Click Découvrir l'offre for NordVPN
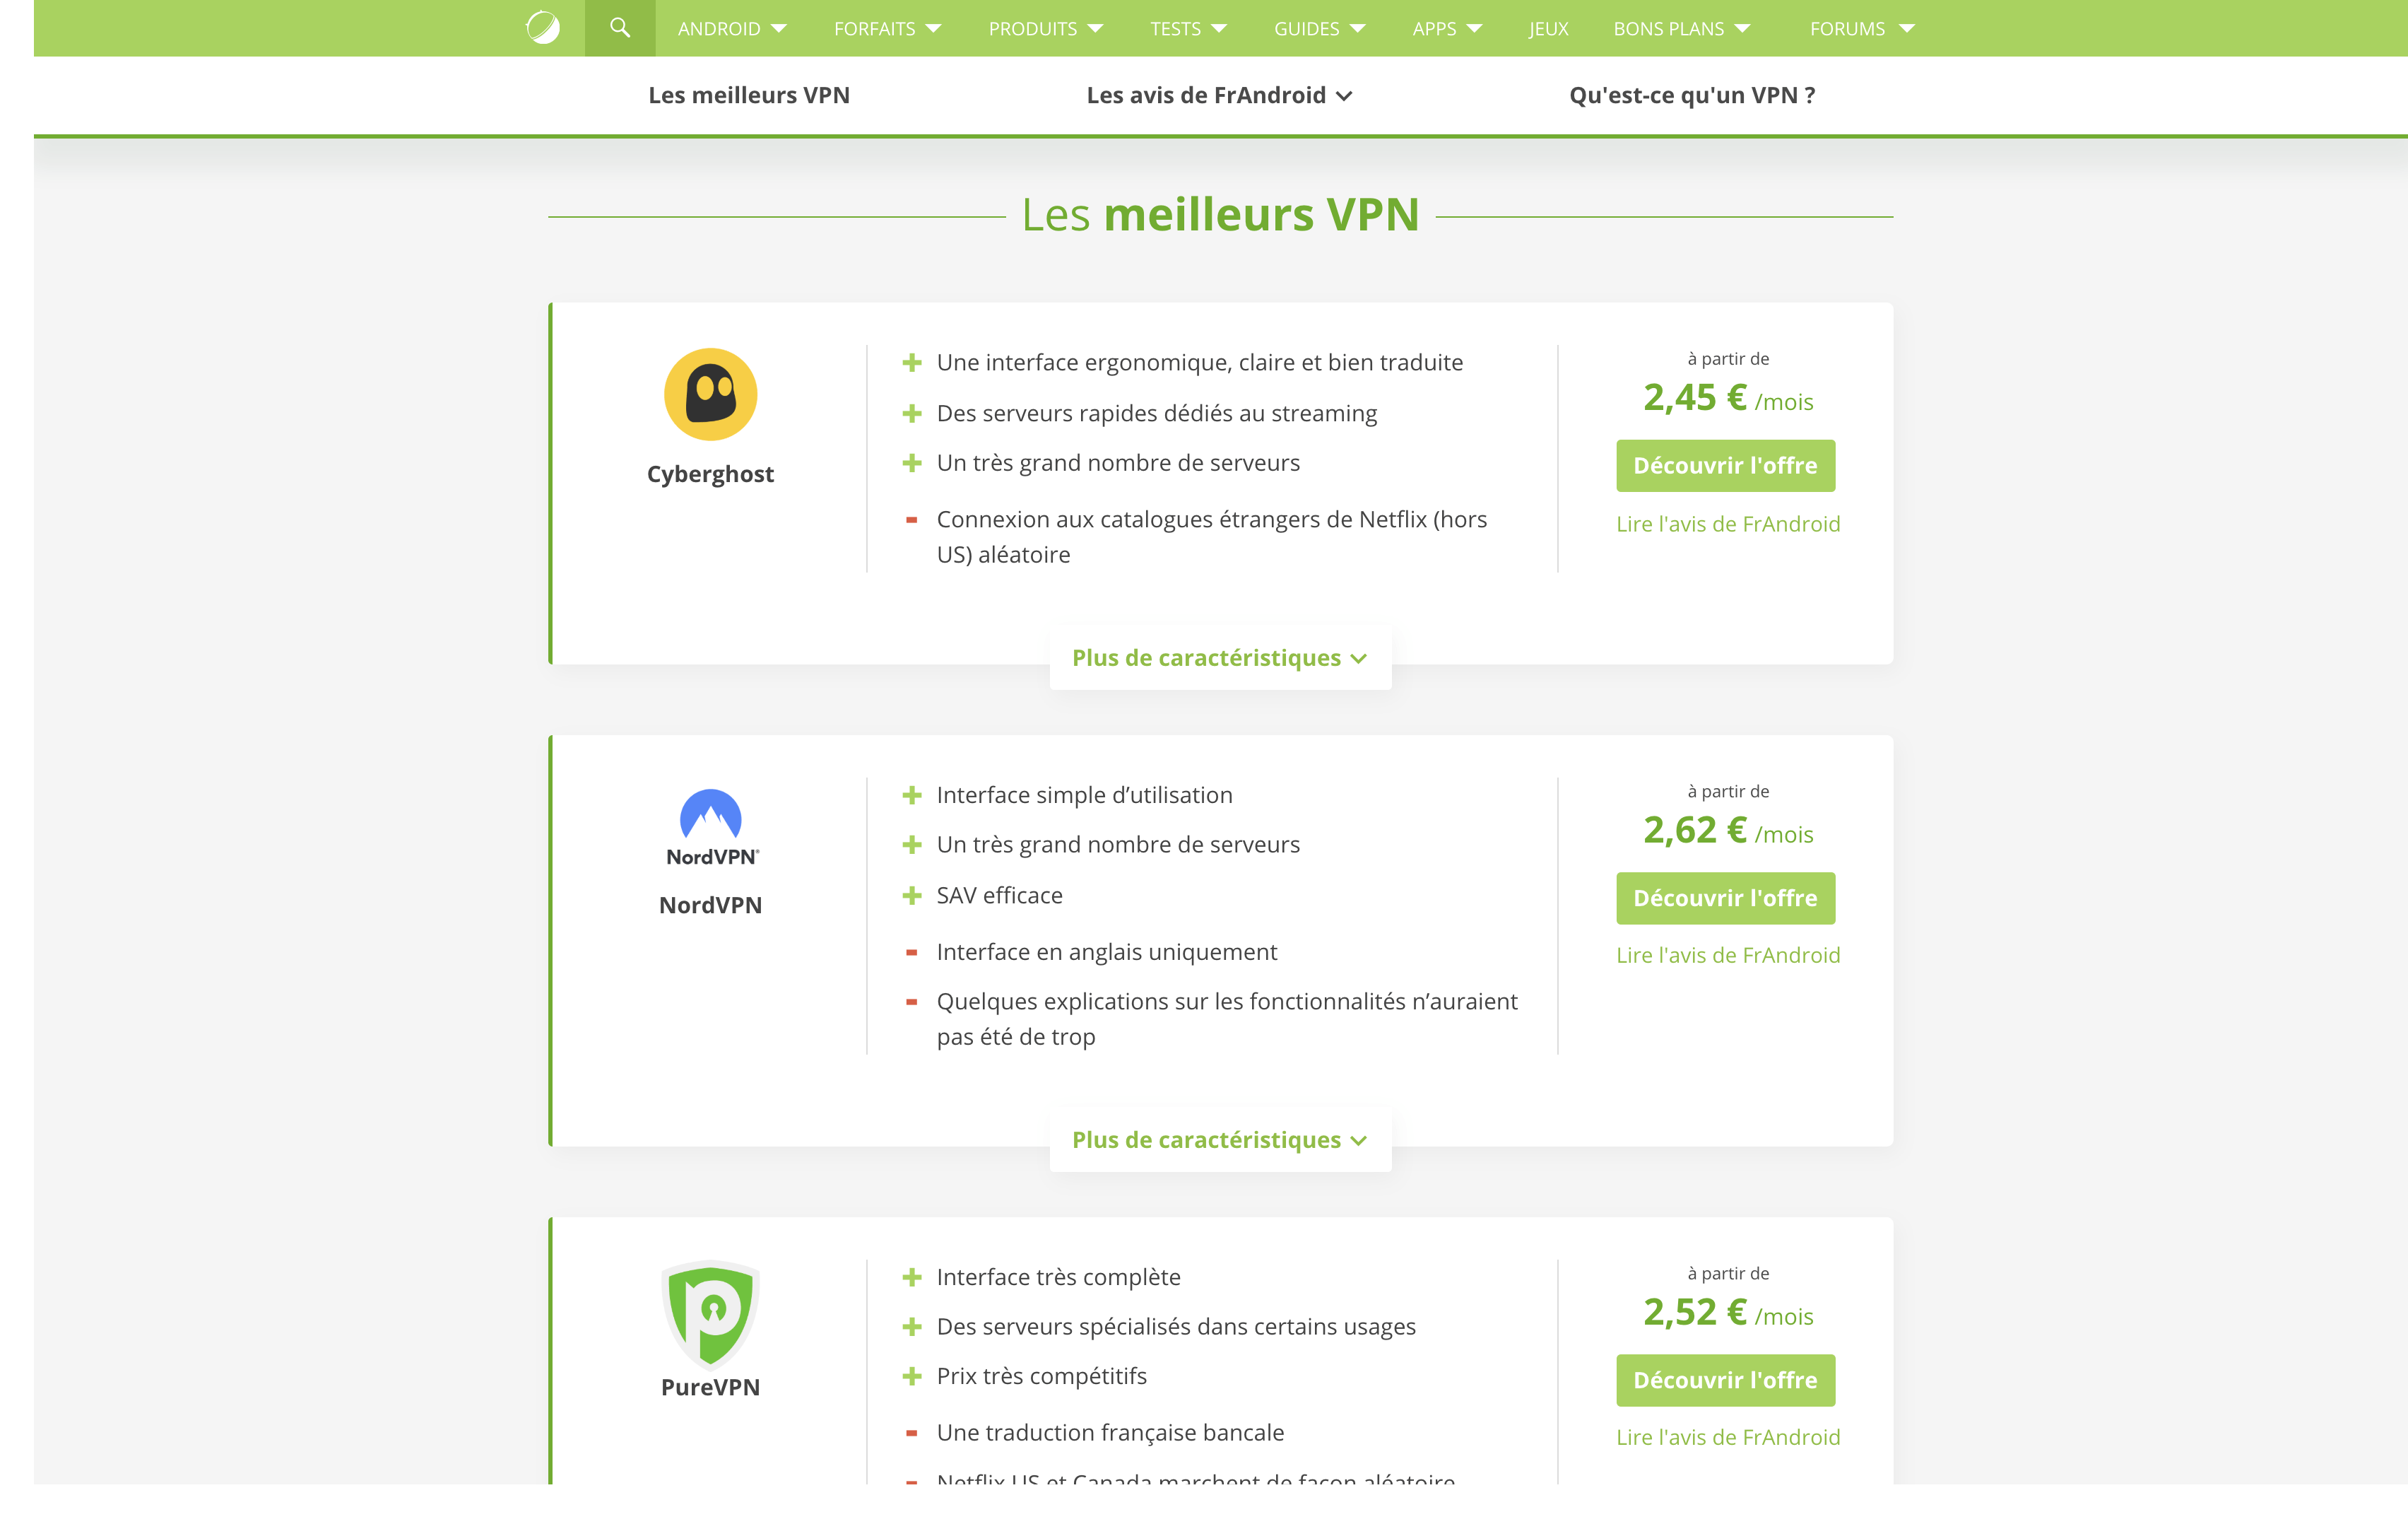The image size is (2408, 1524). tap(1725, 898)
